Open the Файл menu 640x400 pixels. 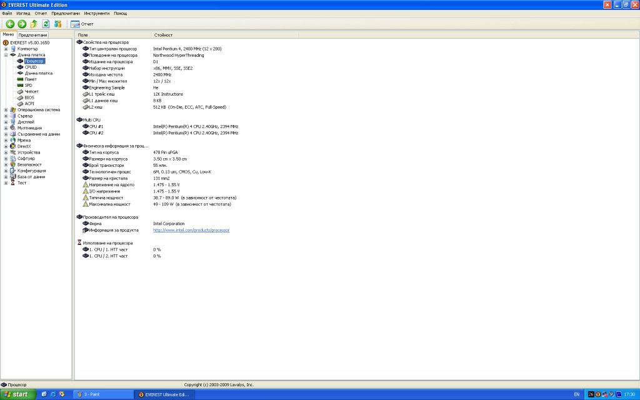[7, 14]
